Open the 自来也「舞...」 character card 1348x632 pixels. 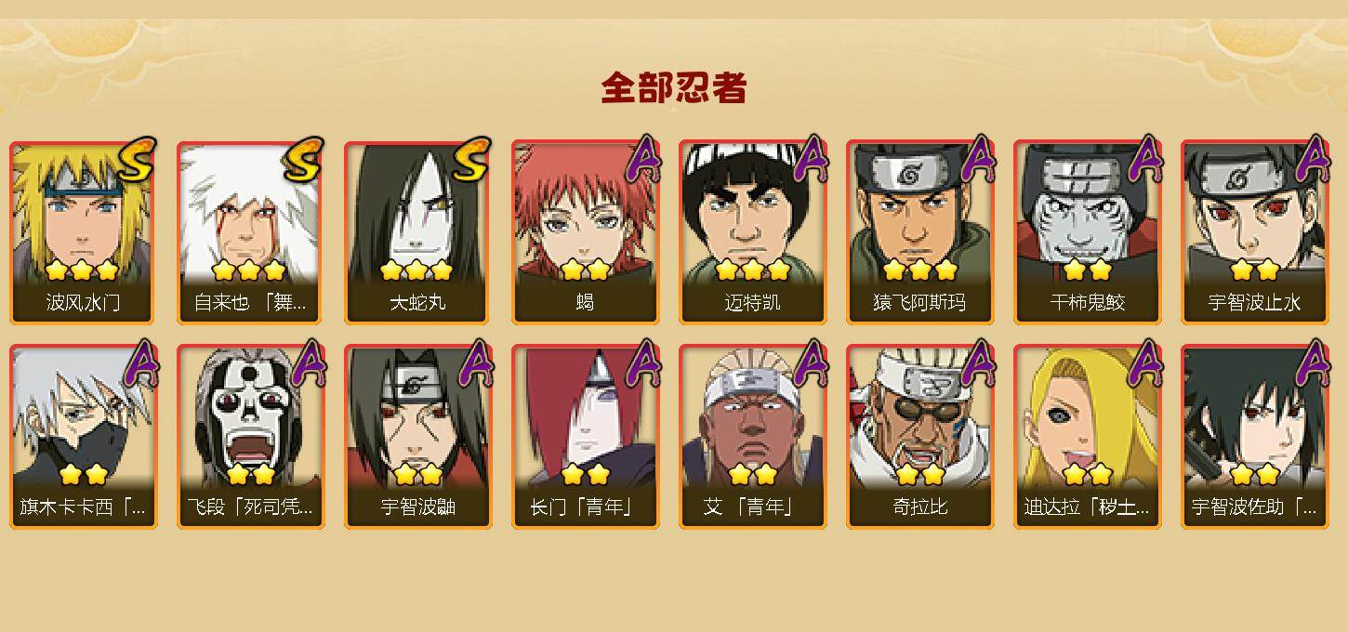tap(251, 232)
